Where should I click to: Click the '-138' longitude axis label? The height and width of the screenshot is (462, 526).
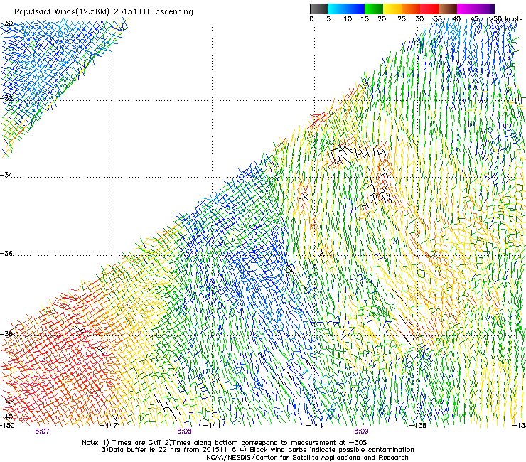click(418, 426)
